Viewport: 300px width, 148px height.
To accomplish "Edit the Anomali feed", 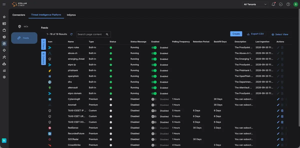I will point(278,105).
